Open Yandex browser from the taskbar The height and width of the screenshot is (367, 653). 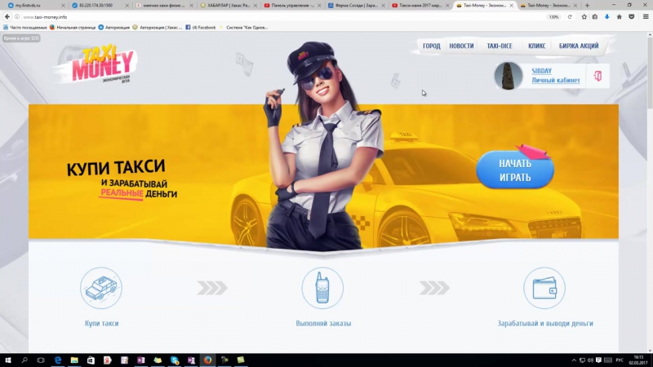pyautogui.click(x=108, y=360)
